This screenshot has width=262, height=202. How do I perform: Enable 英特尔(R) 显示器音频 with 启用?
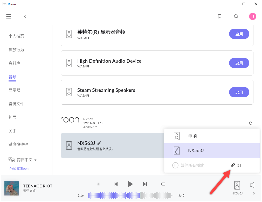(x=239, y=34)
